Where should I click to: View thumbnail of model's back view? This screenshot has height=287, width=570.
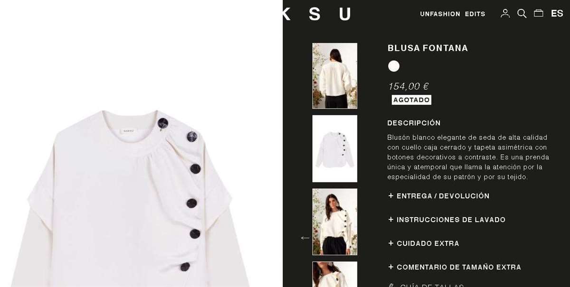point(335,76)
